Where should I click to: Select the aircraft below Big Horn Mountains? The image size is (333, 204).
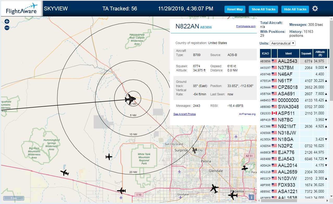tap(64, 172)
